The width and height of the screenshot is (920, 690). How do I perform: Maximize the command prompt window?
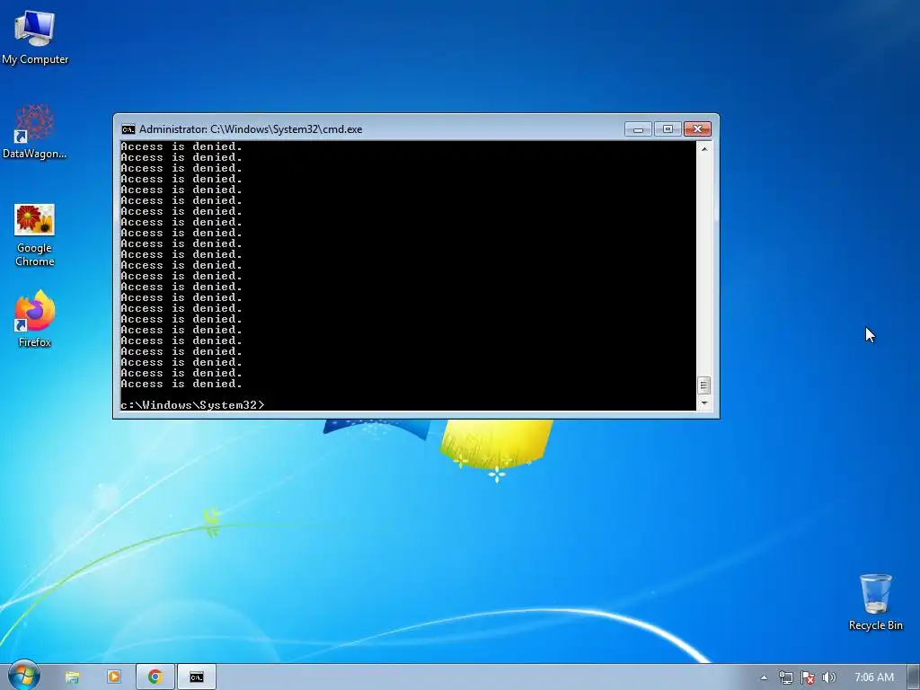point(668,129)
